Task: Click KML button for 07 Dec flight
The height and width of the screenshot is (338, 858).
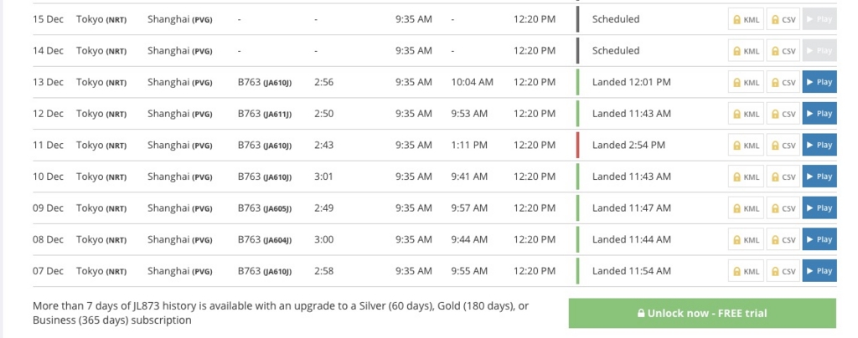Action: [746, 270]
